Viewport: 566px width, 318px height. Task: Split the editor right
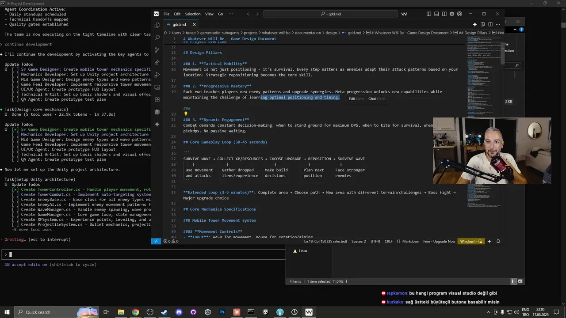[490, 24]
